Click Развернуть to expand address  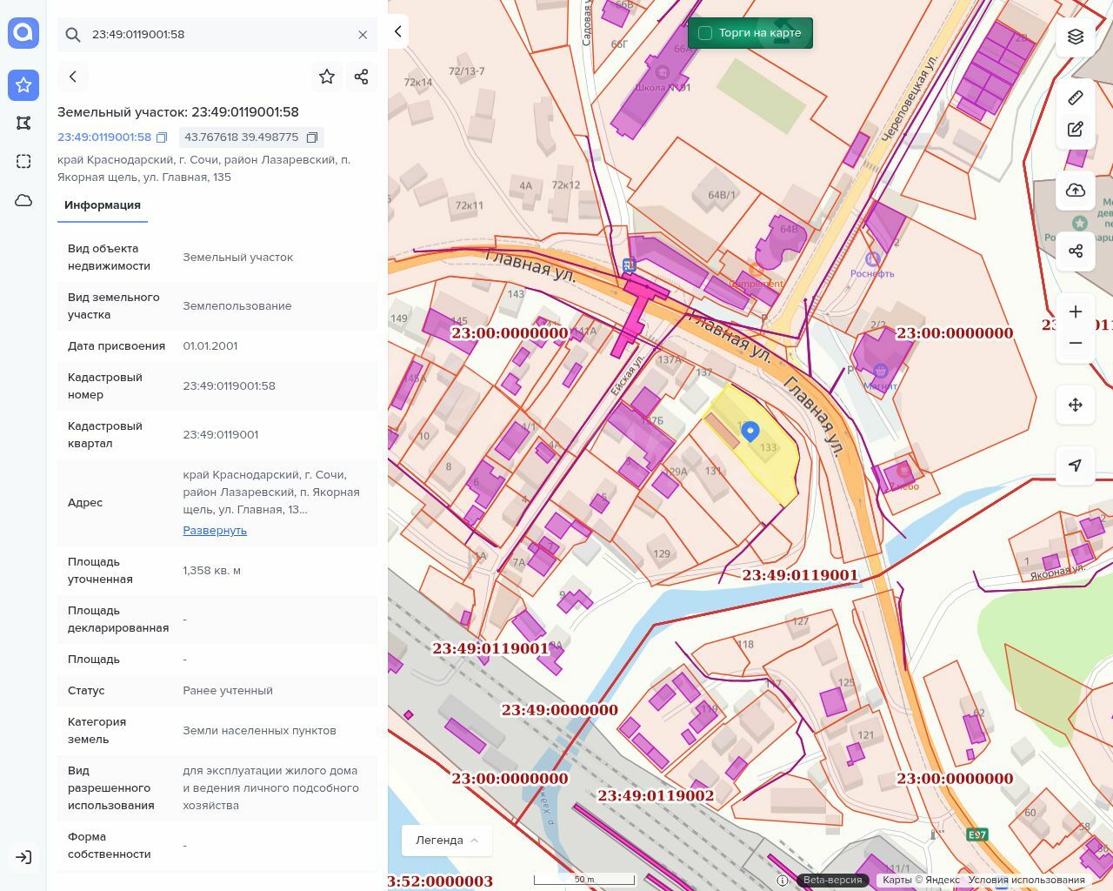pos(215,530)
